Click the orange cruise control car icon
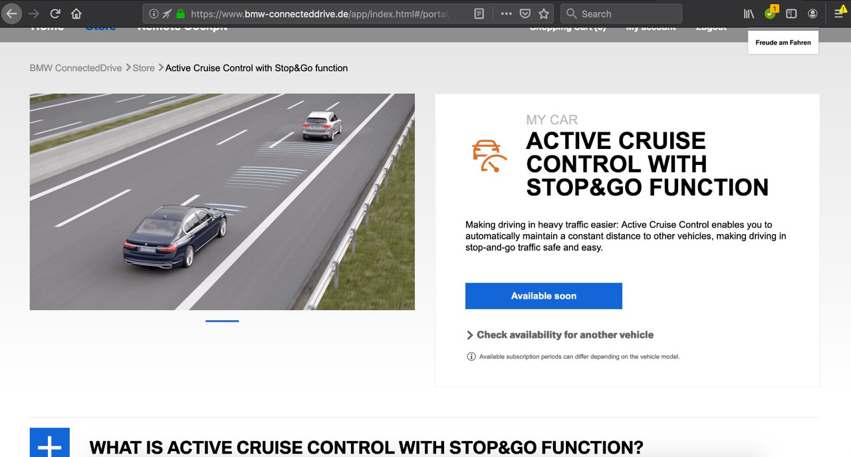 tap(489, 158)
